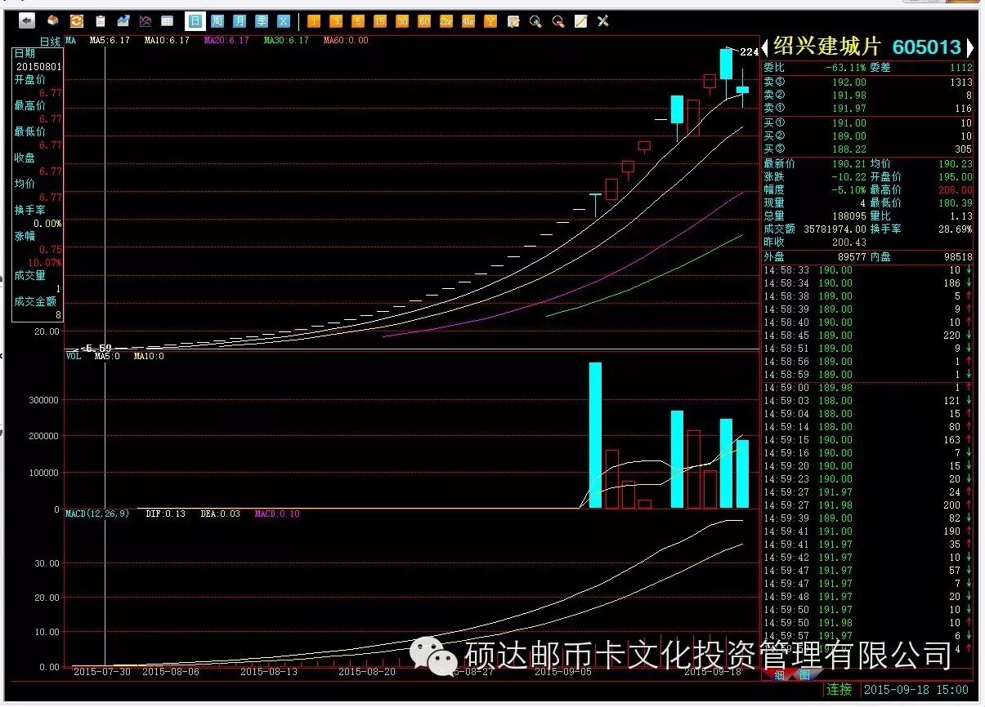985x707 pixels.
Task: Select the 5-minute chart button
Action: point(358,21)
